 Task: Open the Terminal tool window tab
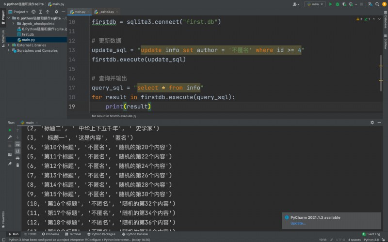pyautogui.click(x=73, y=234)
